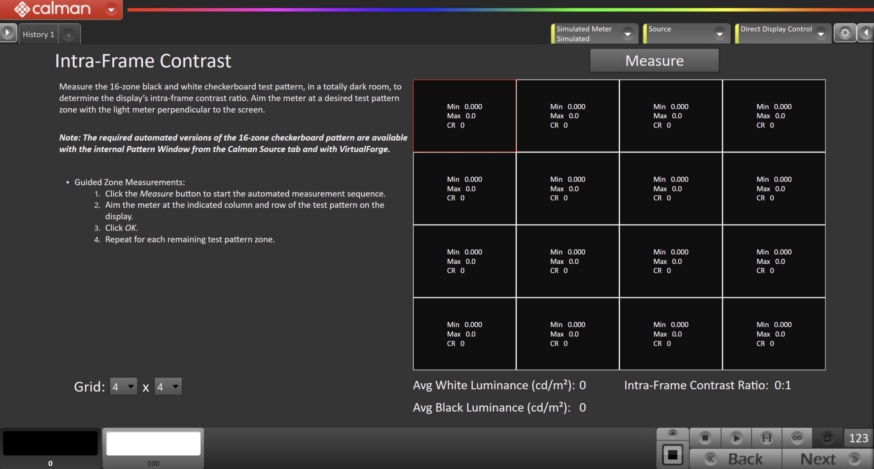Viewport: 874px width, 469px height.
Task: Click the refresh cycle icon
Action: tap(827, 438)
